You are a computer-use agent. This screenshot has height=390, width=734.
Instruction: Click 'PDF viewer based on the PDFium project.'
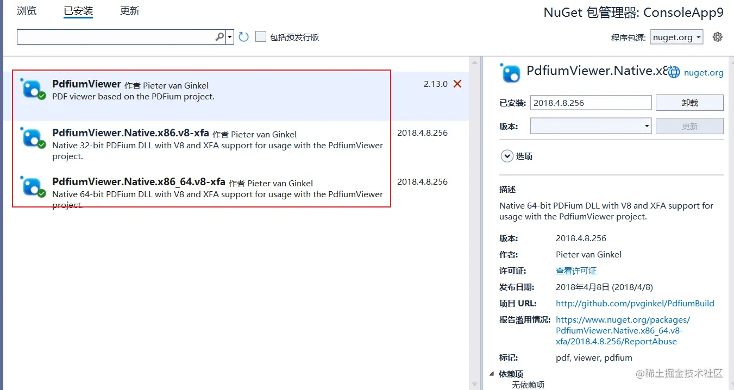coord(133,97)
